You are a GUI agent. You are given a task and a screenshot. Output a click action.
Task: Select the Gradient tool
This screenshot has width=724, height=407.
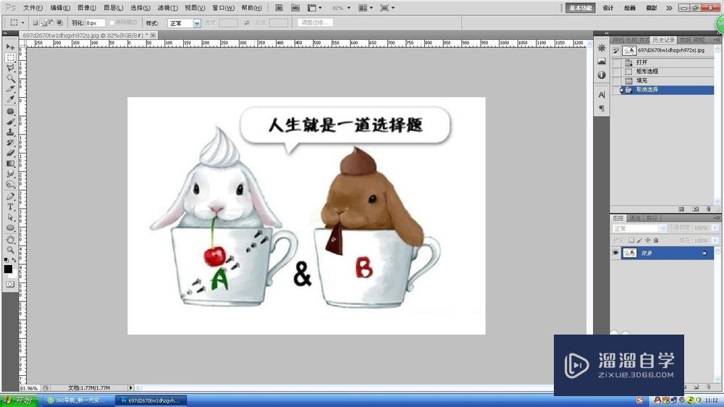[x=10, y=163]
